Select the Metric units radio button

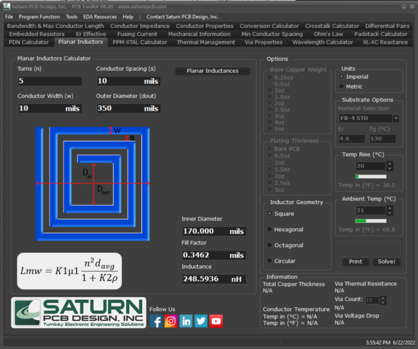click(342, 86)
